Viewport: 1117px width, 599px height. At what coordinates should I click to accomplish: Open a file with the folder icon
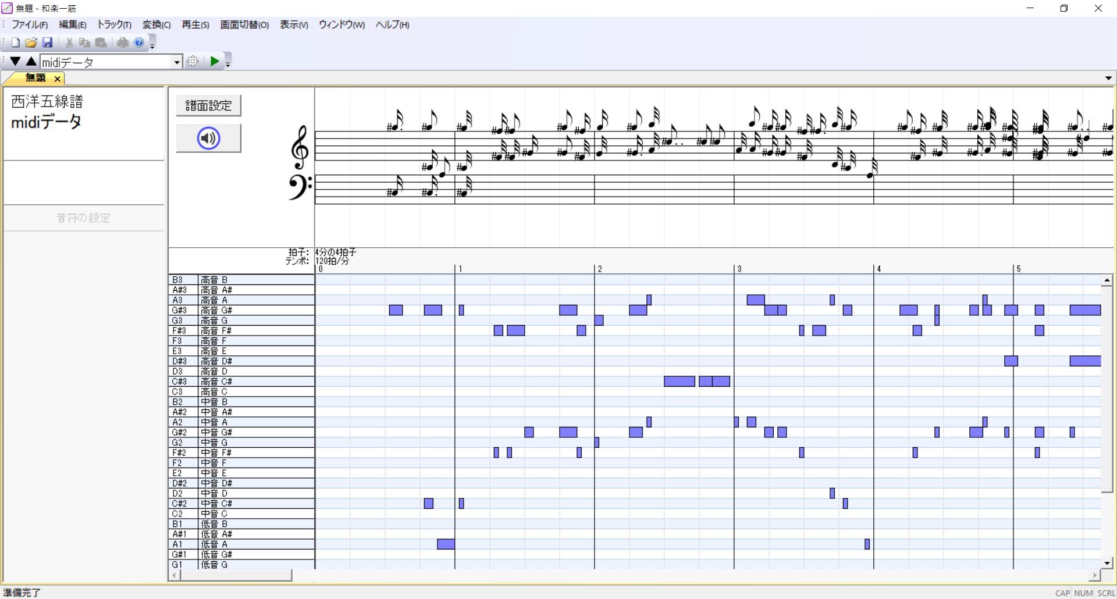pyautogui.click(x=31, y=42)
